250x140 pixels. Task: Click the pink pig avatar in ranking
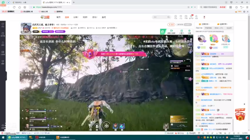(214, 39)
